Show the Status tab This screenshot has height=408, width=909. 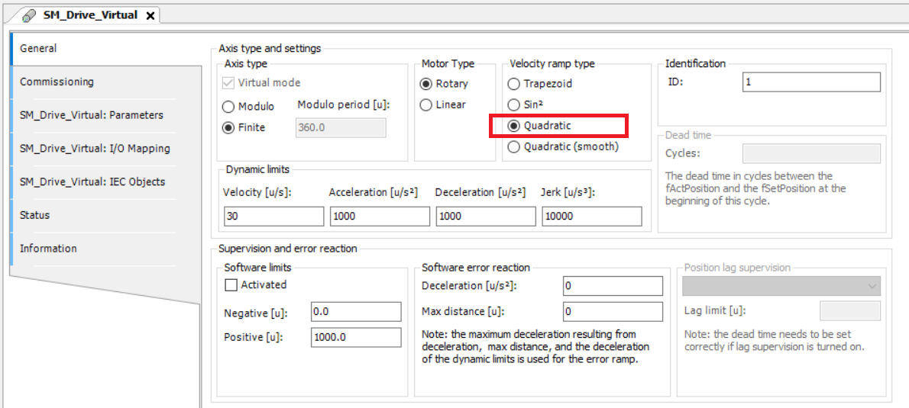click(35, 215)
